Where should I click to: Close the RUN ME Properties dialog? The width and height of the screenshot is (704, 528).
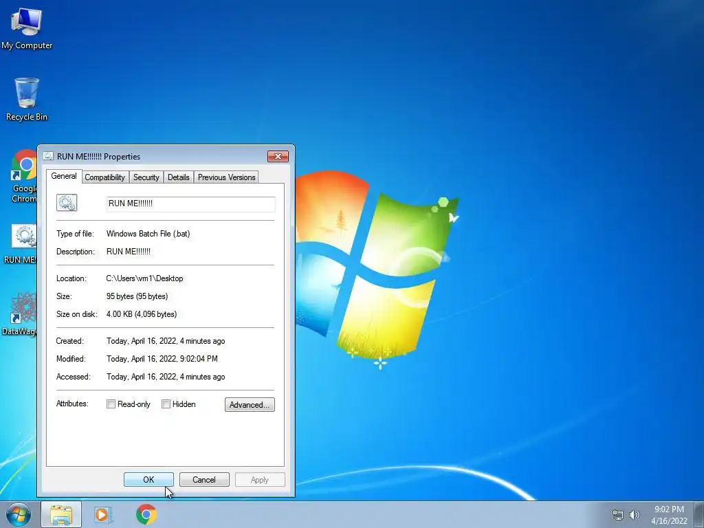coord(278,156)
